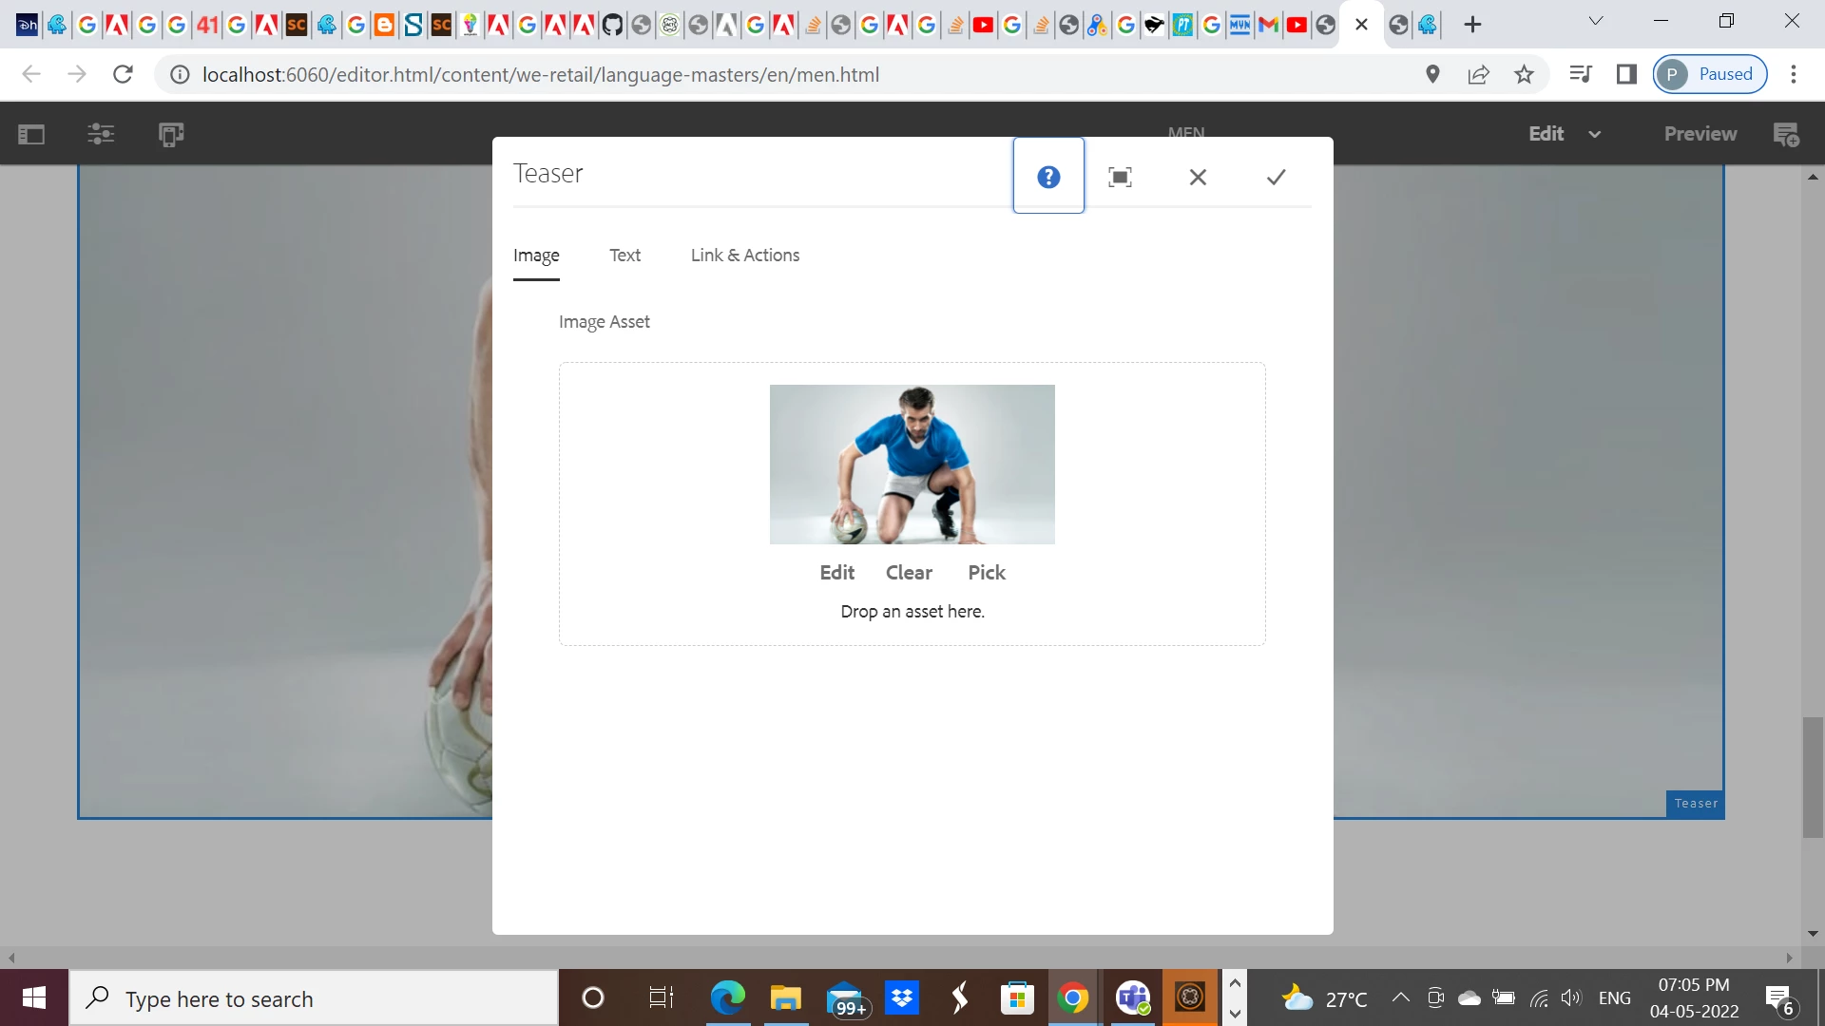
Task: Open the page information sliders icon
Action: pos(101,134)
